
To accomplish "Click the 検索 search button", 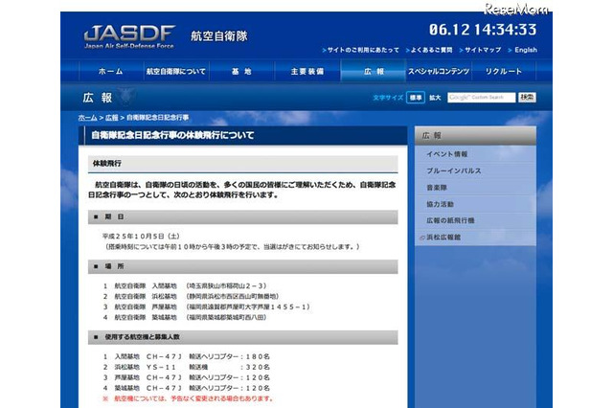I will coord(527,98).
